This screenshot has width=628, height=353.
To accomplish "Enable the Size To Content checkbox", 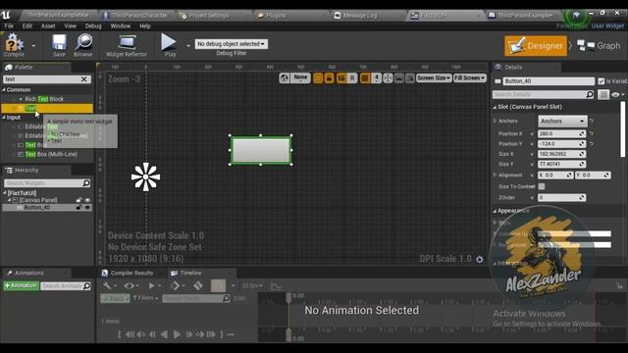I will coord(542,186).
